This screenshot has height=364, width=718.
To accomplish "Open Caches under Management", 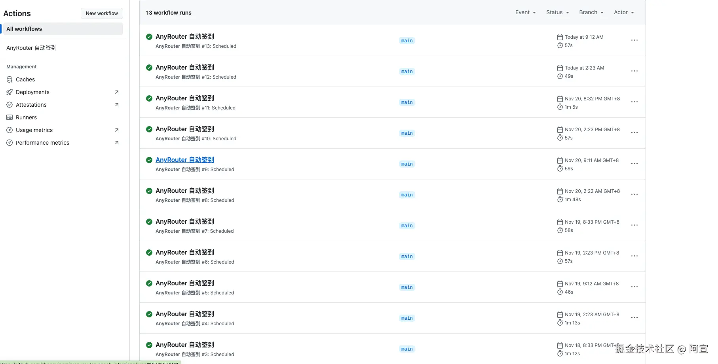I will pos(63,79).
